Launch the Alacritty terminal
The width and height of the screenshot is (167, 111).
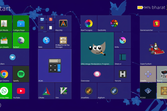point(63,24)
